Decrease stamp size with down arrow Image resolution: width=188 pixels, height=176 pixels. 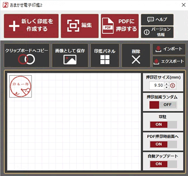[166, 87]
